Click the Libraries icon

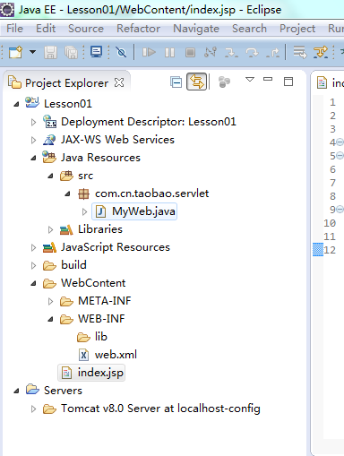(66, 229)
